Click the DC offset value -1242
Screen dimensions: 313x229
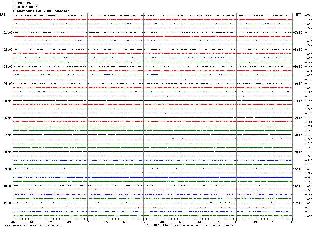coord(308,177)
